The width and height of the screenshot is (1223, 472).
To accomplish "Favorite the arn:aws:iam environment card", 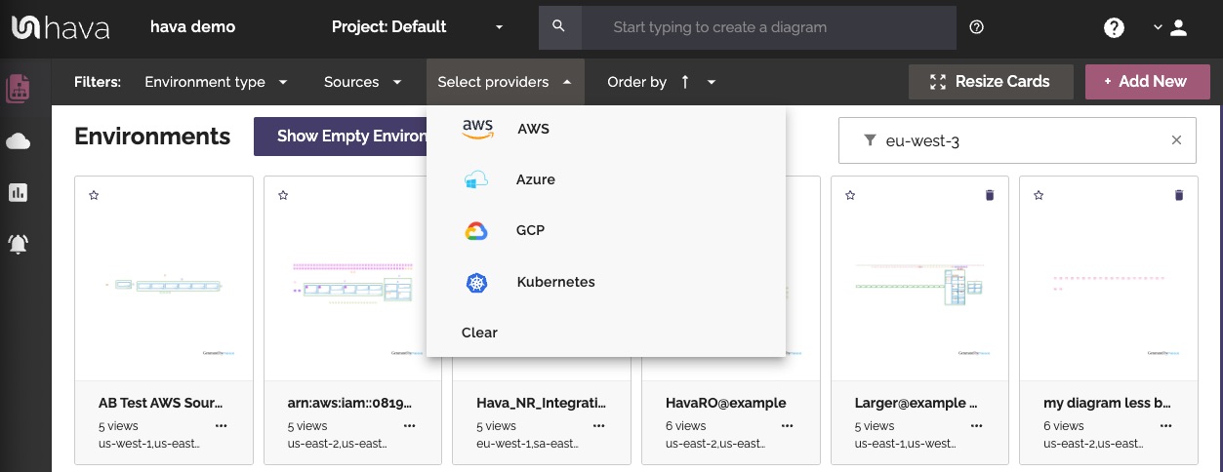I will [283, 195].
